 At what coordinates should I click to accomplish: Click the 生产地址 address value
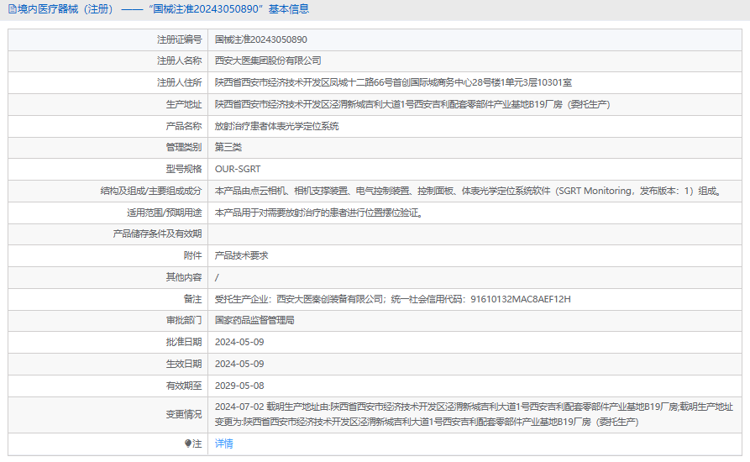(412, 104)
